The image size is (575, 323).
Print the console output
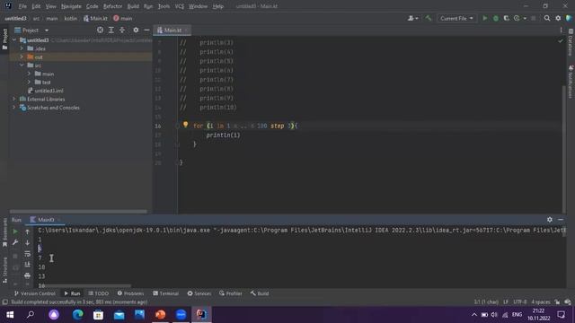click(x=27, y=275)
